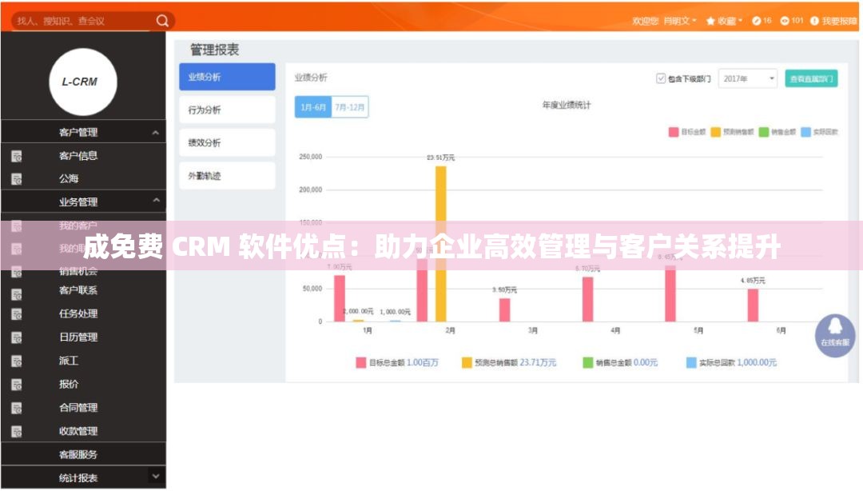The width and height of the screenshot is (863, 491).
Task: Select the 派工 module icon
Action: tap(18, 360)
